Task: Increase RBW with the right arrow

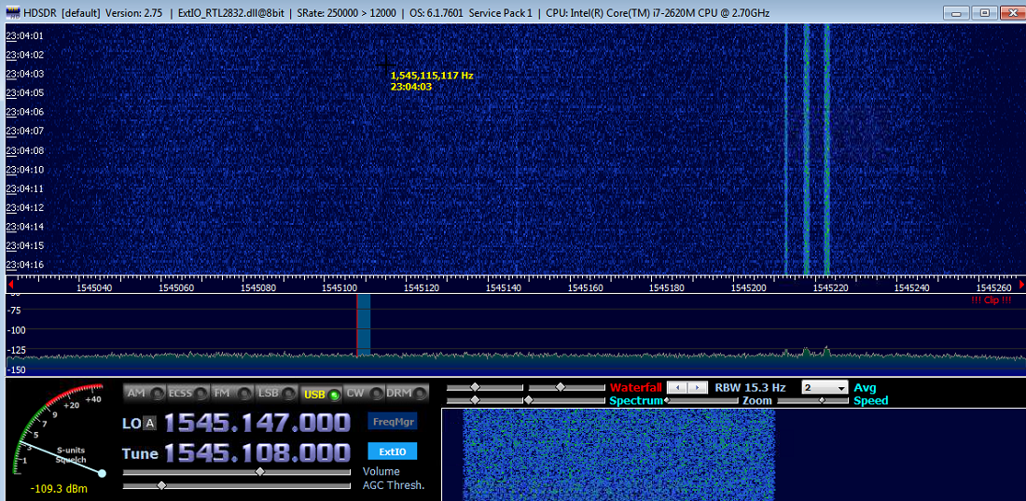Action: [x=697, y=387]
